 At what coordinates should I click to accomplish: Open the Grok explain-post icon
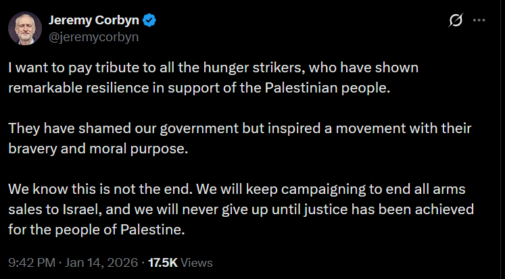coord(456,21)
